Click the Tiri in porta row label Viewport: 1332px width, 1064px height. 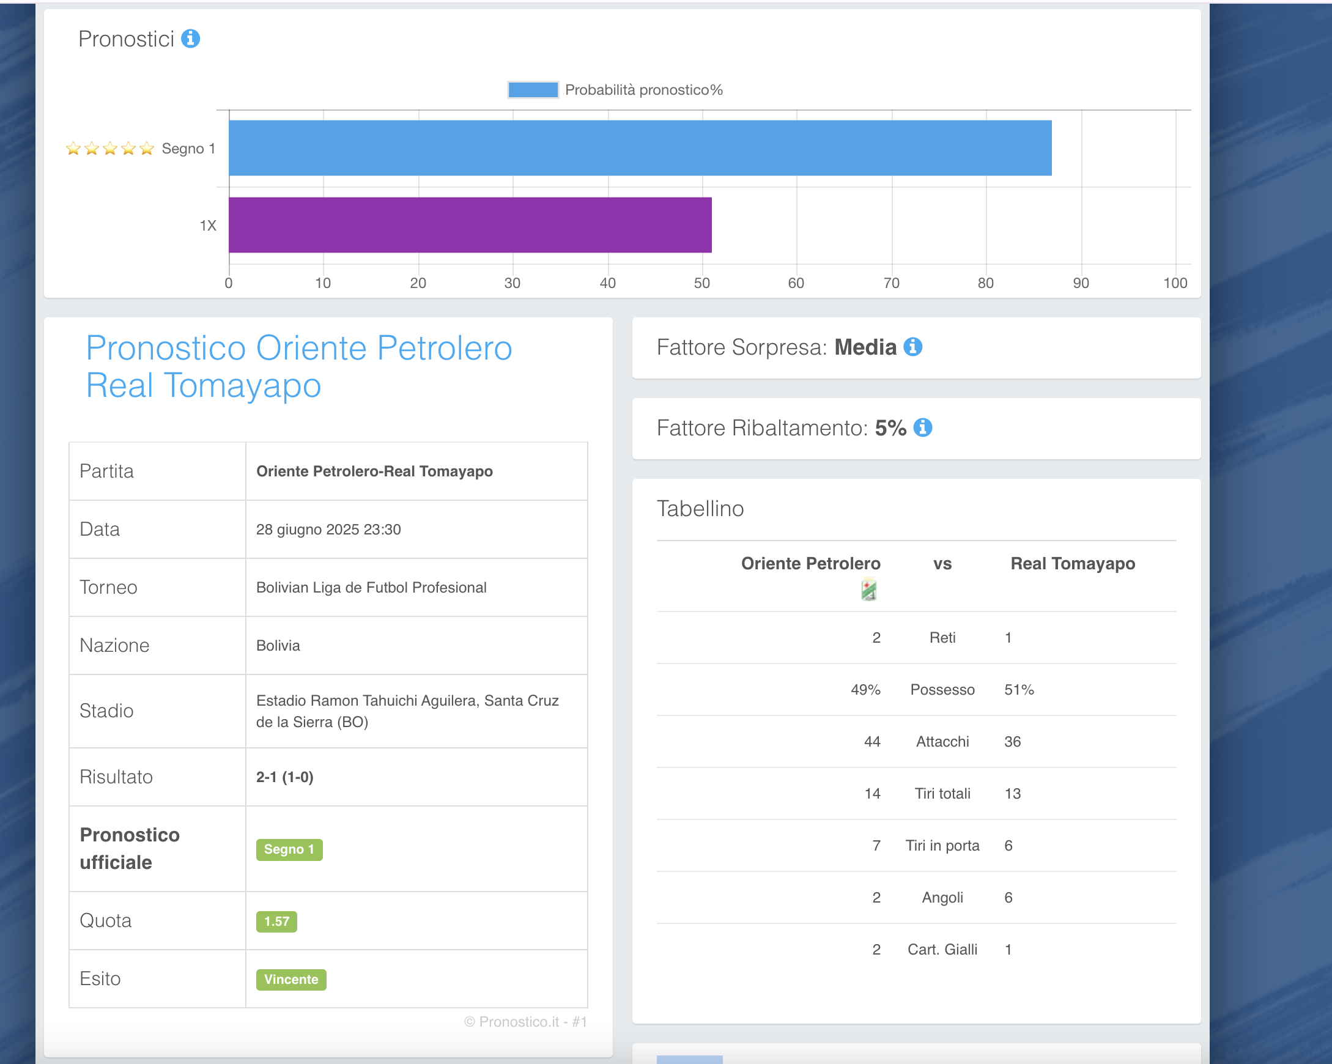coord(942,845)
